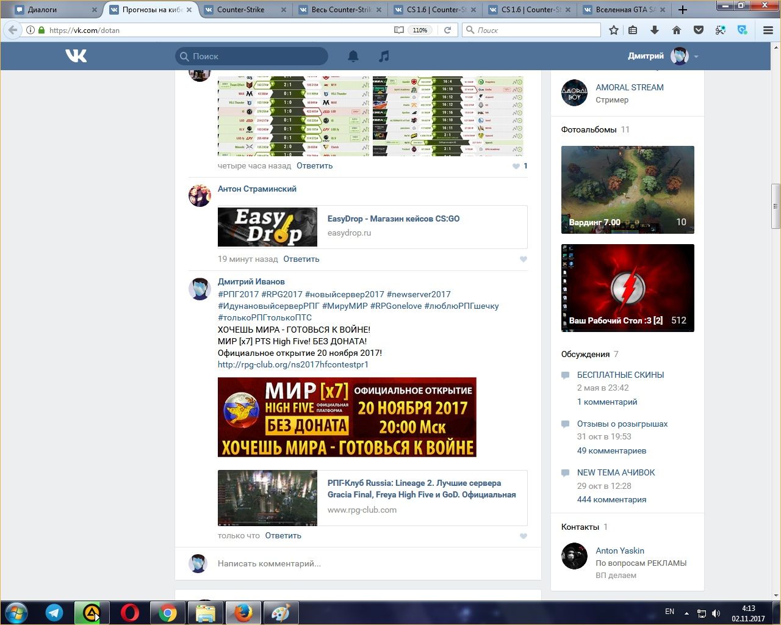Open Firefox downloads arrow icon
781x625 pixels.
tap(655, 30)
